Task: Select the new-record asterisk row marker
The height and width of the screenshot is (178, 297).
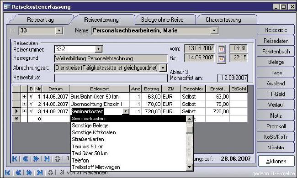Action: pos(16,119)
